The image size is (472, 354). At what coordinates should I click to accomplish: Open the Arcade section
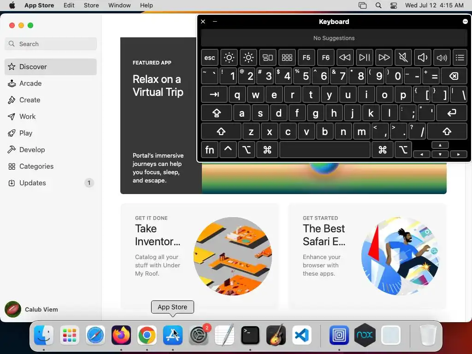(51, 83)
